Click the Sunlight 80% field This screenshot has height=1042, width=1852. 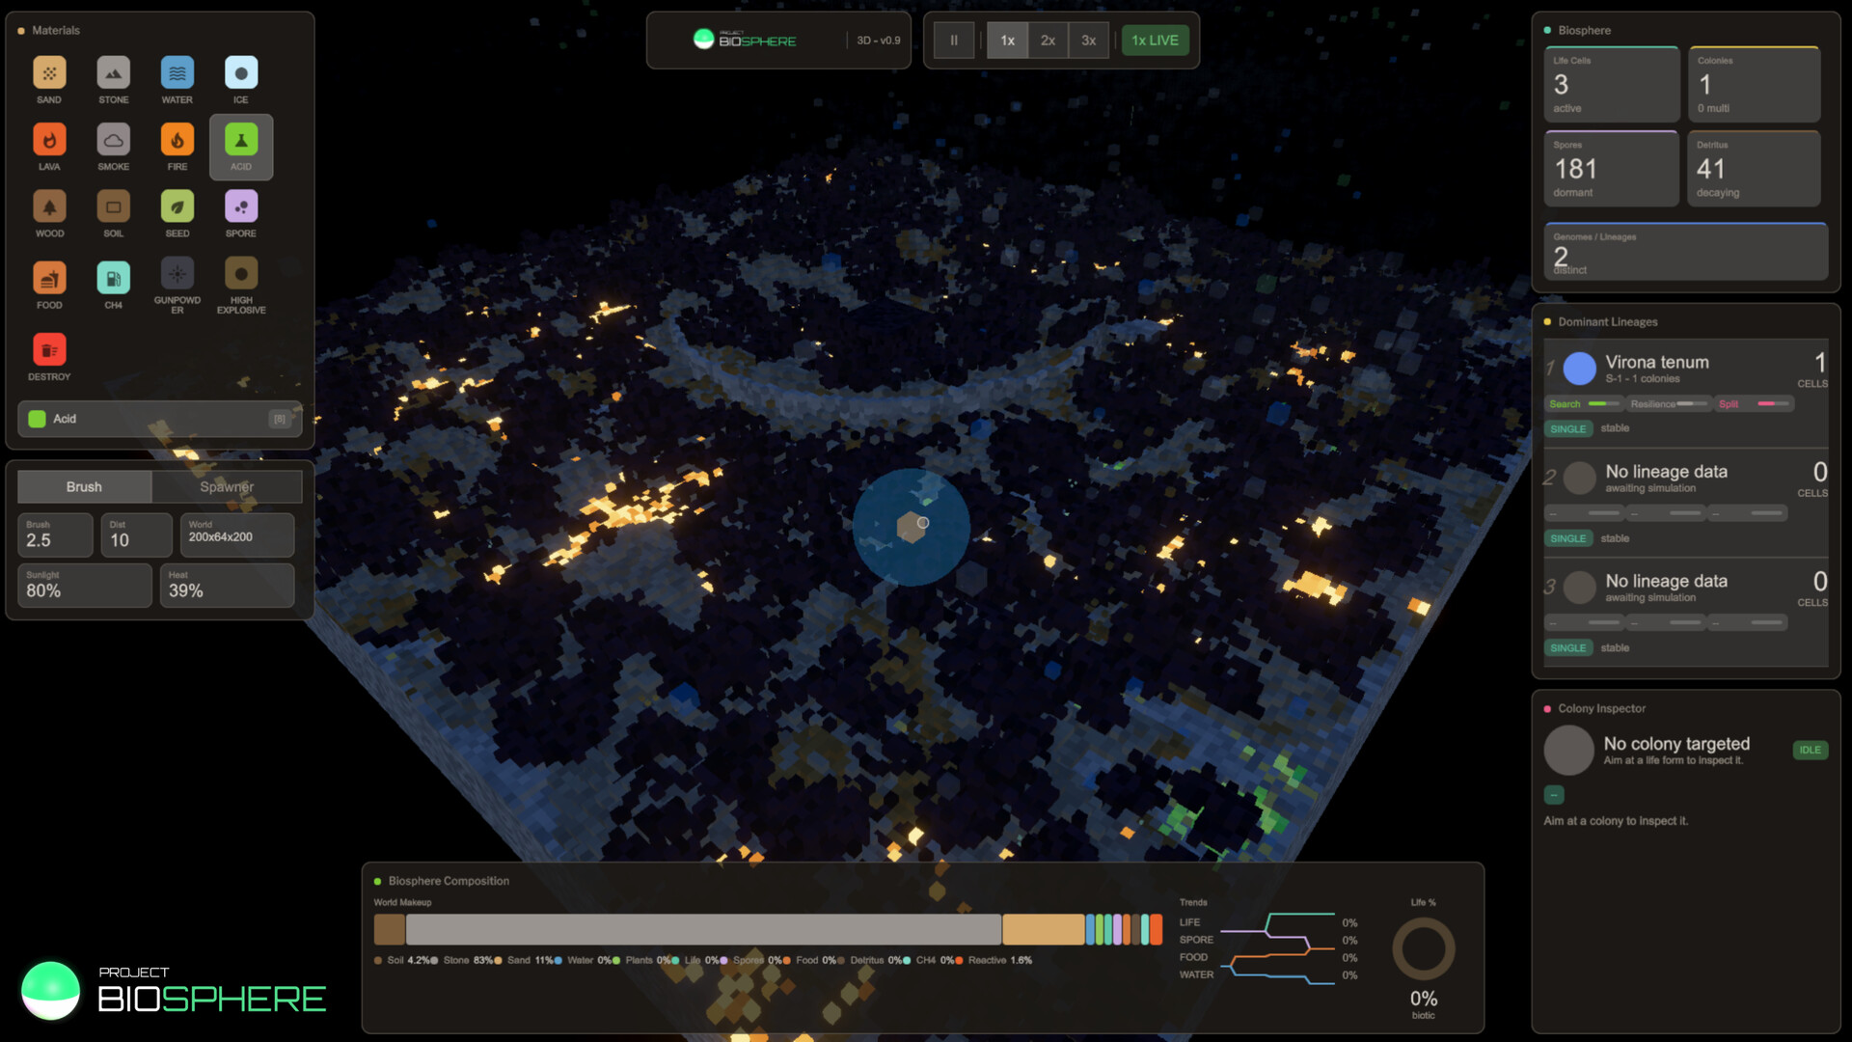84,586
